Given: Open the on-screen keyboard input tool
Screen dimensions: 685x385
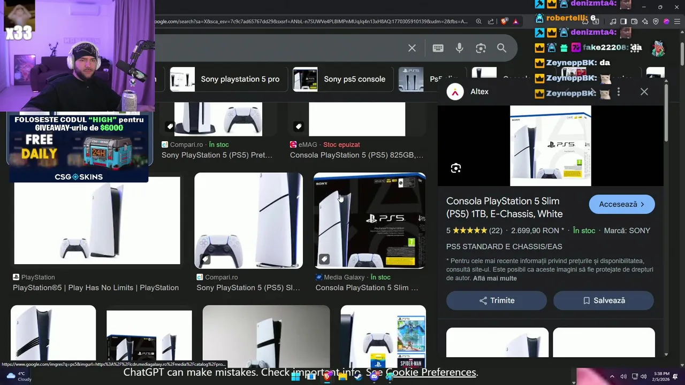Looking at the screenshot, I should click(438, 48).
